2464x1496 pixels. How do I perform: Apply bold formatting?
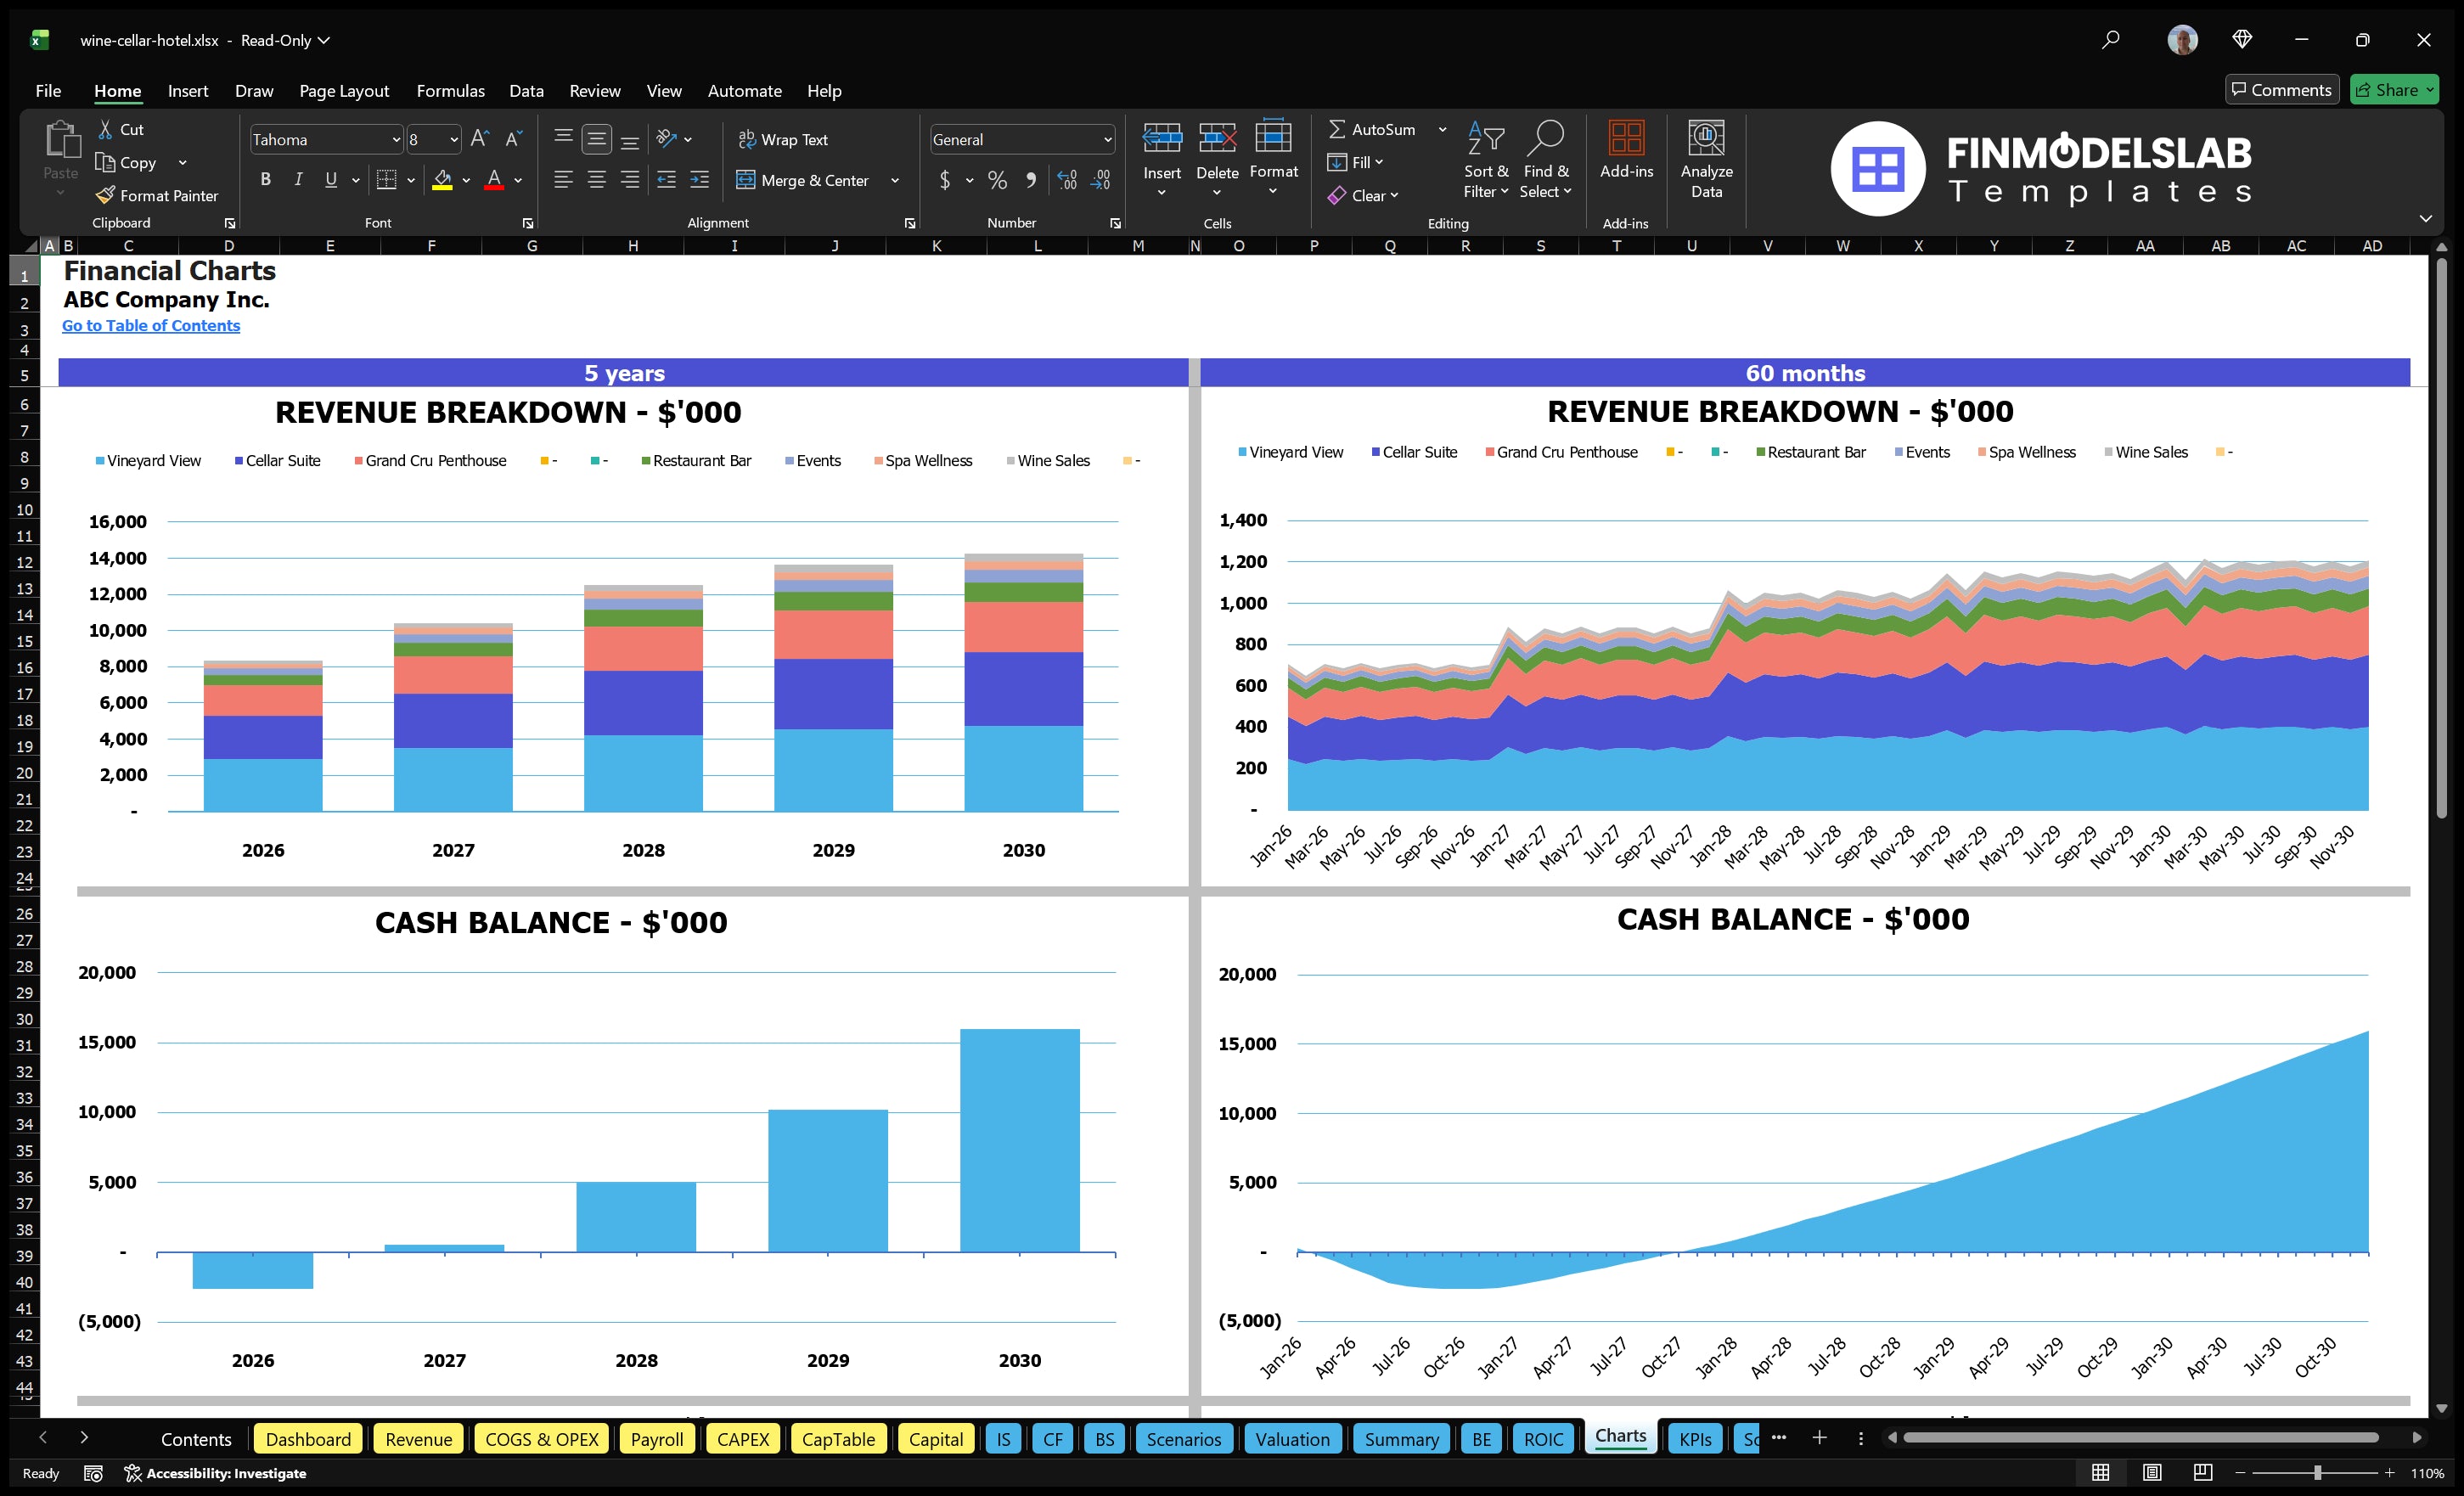[265, 180]
